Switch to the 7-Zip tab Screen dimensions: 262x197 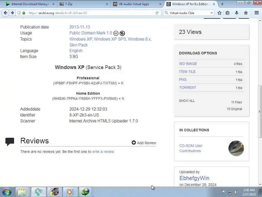[84, 4]
